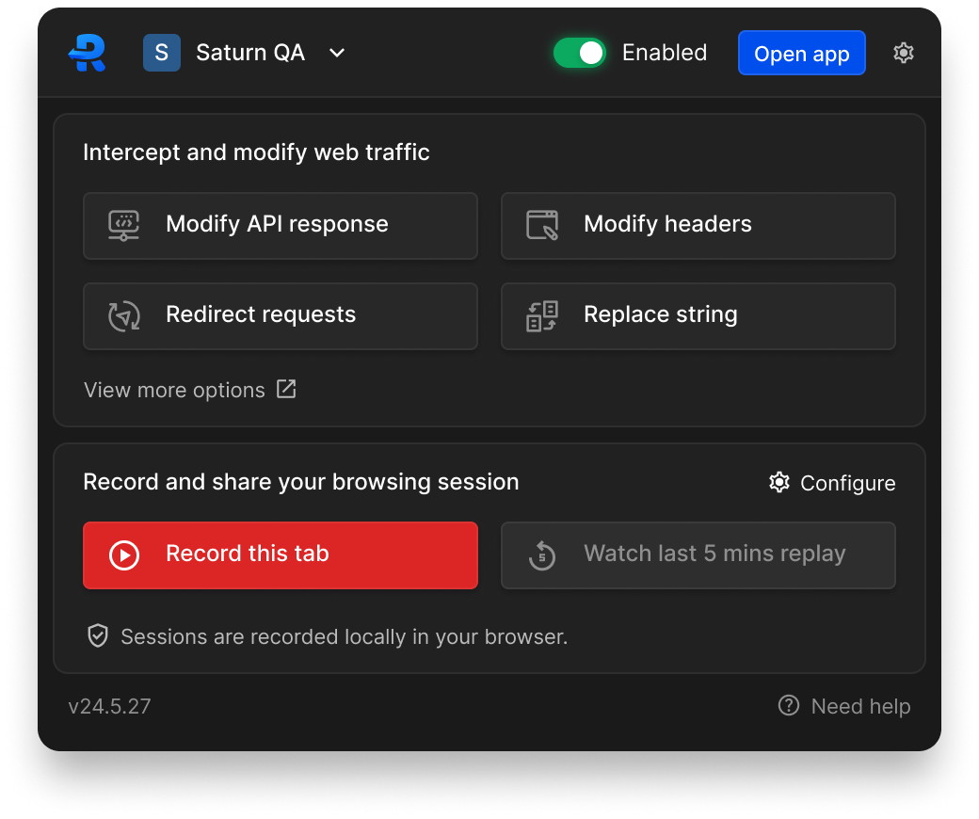Screen dimensions: 979x819
Task: Click the Replace string icon
Action: coord(542,316)
